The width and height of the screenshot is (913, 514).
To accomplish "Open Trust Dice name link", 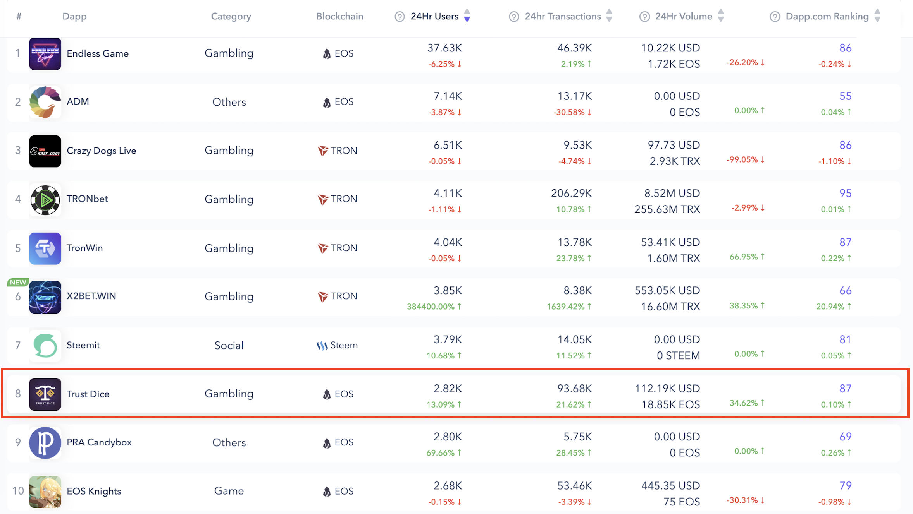I will click(88, 394).
